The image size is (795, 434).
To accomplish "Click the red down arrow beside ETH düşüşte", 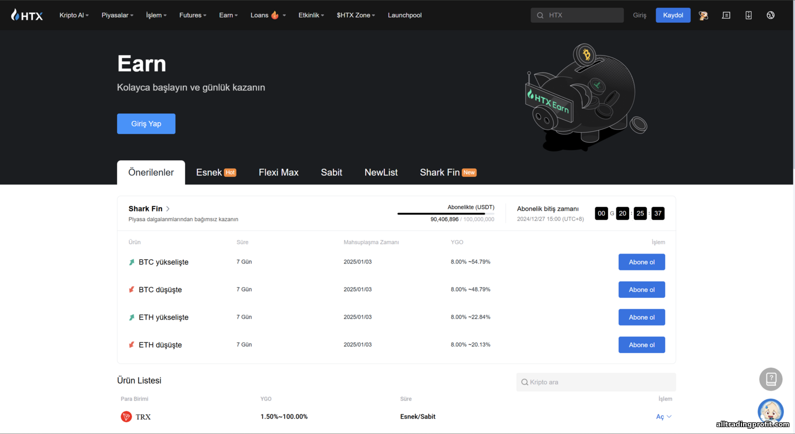I will pos(131,345).
